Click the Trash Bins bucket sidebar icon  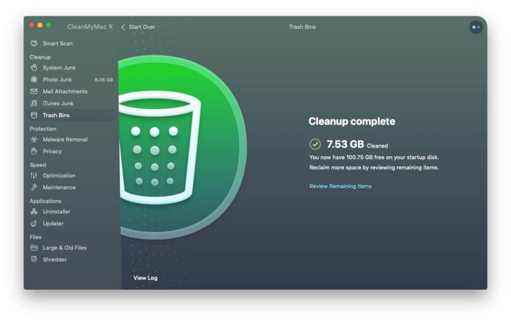tap(34, 115)
